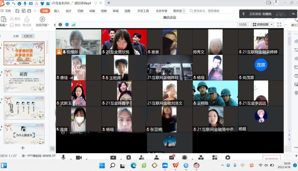Switch to the 大纲 outline tab
298x171 pixels.
pos(16,36)
